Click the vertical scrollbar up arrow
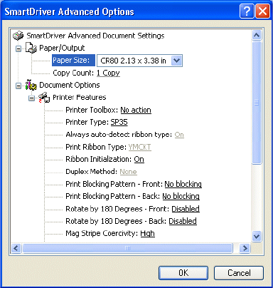273x288 pixels. coord(257,35)
